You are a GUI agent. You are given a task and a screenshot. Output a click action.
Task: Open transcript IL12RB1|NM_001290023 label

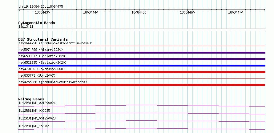[x=37, y=118]
